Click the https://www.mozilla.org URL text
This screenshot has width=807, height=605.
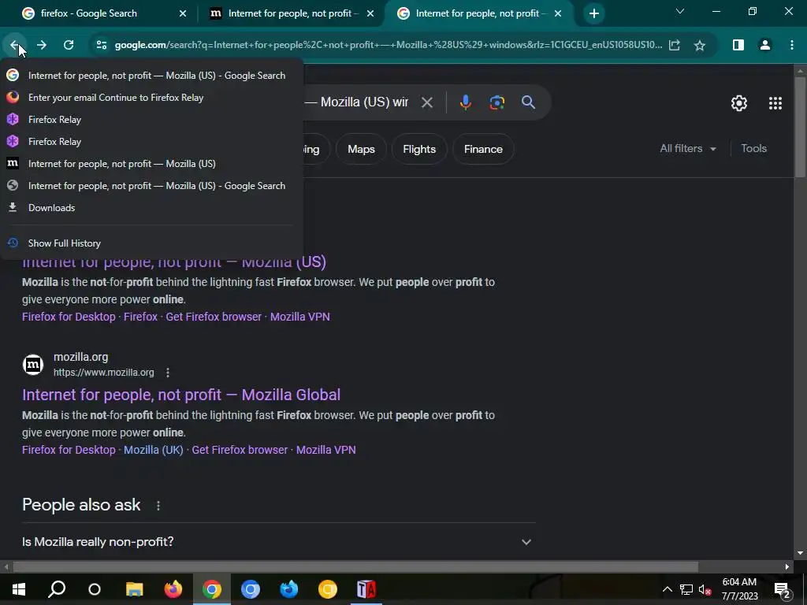[104, 373]
